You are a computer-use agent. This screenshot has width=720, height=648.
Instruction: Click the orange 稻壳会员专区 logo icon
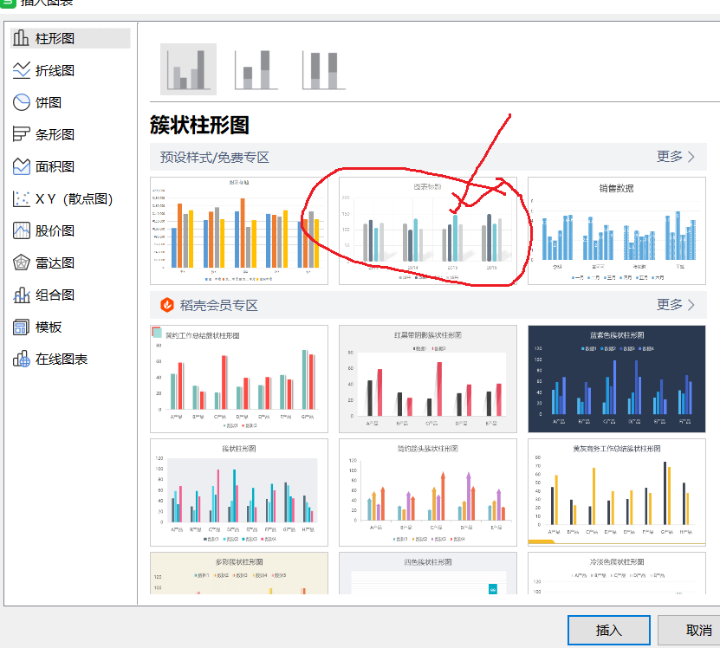point(167,305)
